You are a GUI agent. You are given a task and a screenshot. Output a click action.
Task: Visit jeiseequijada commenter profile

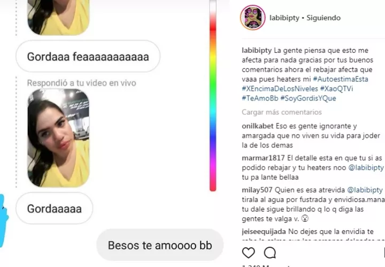point(264,231)
